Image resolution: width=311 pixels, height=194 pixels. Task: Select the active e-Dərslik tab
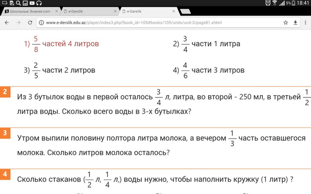tap(149, 11)
